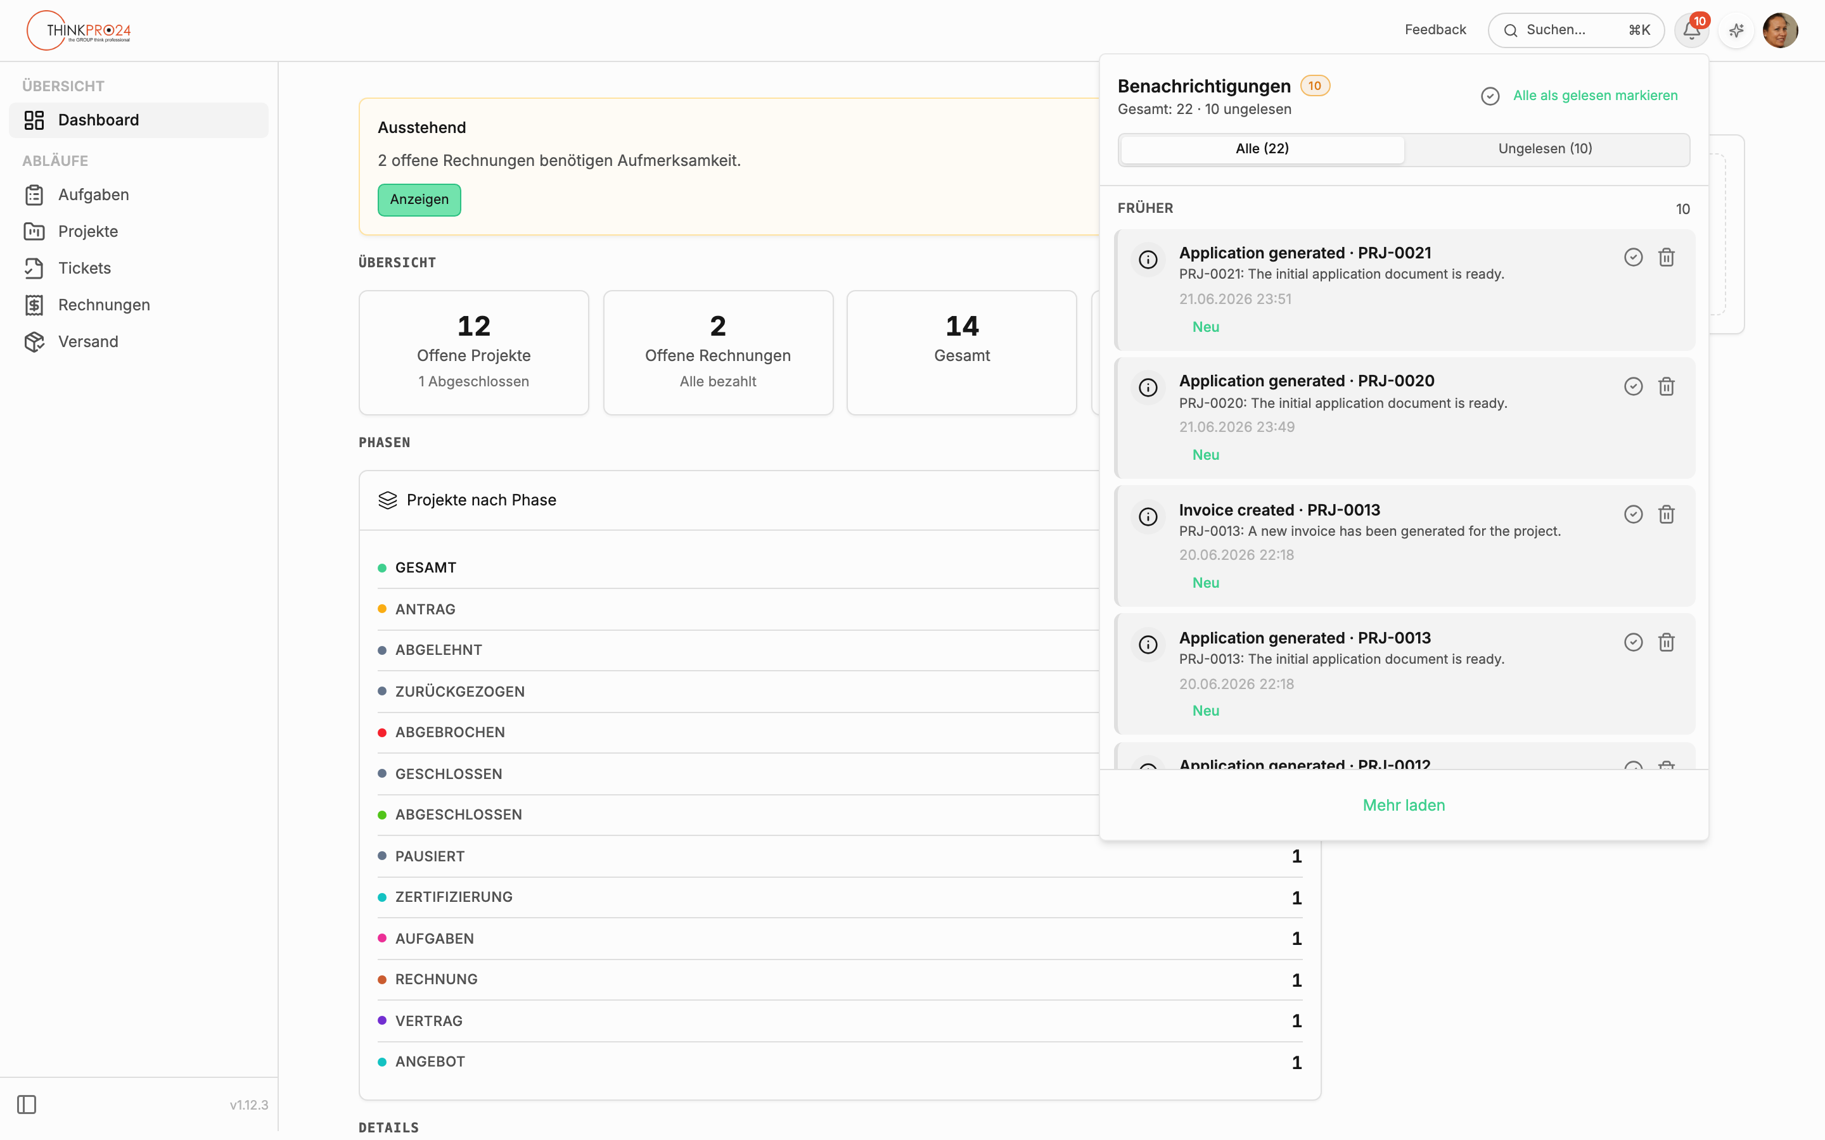The width and height of the screenshot is (1825, 1140).
Task: Click info icon of Invoice created notification
Action: [x=1148, y=516]
